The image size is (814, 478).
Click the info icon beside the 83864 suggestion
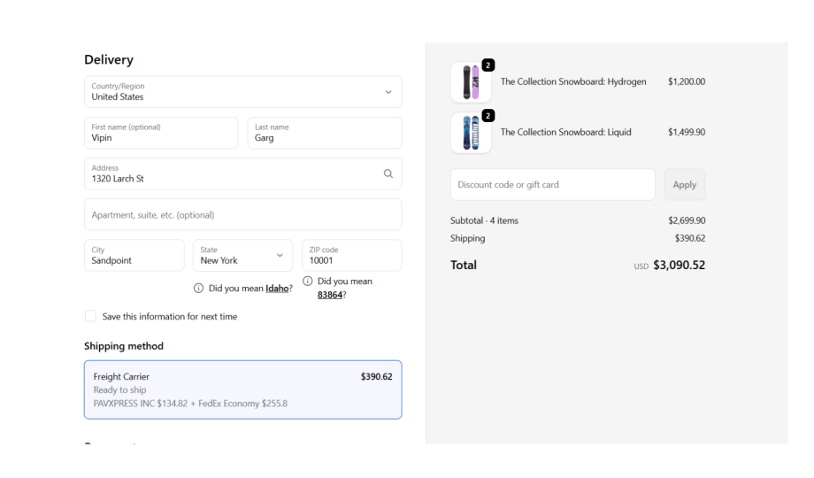point(307,281)
